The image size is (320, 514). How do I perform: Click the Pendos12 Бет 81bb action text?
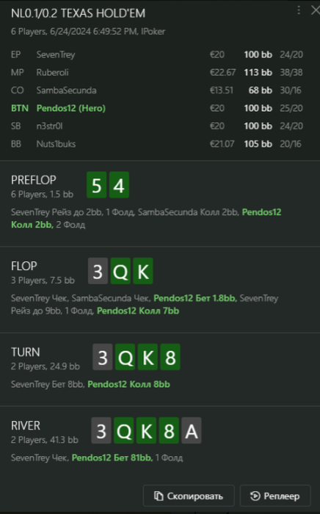(112, 457)
